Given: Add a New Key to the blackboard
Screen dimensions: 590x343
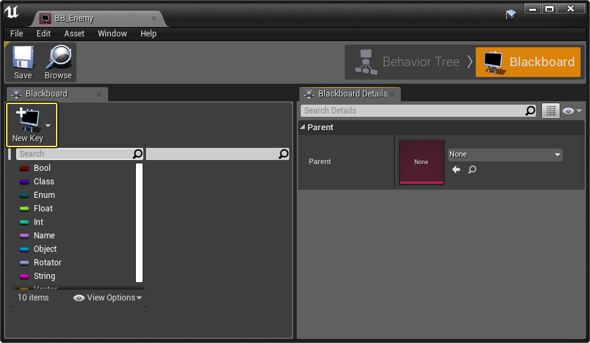Looking at the screenshot, I should 28,125.
